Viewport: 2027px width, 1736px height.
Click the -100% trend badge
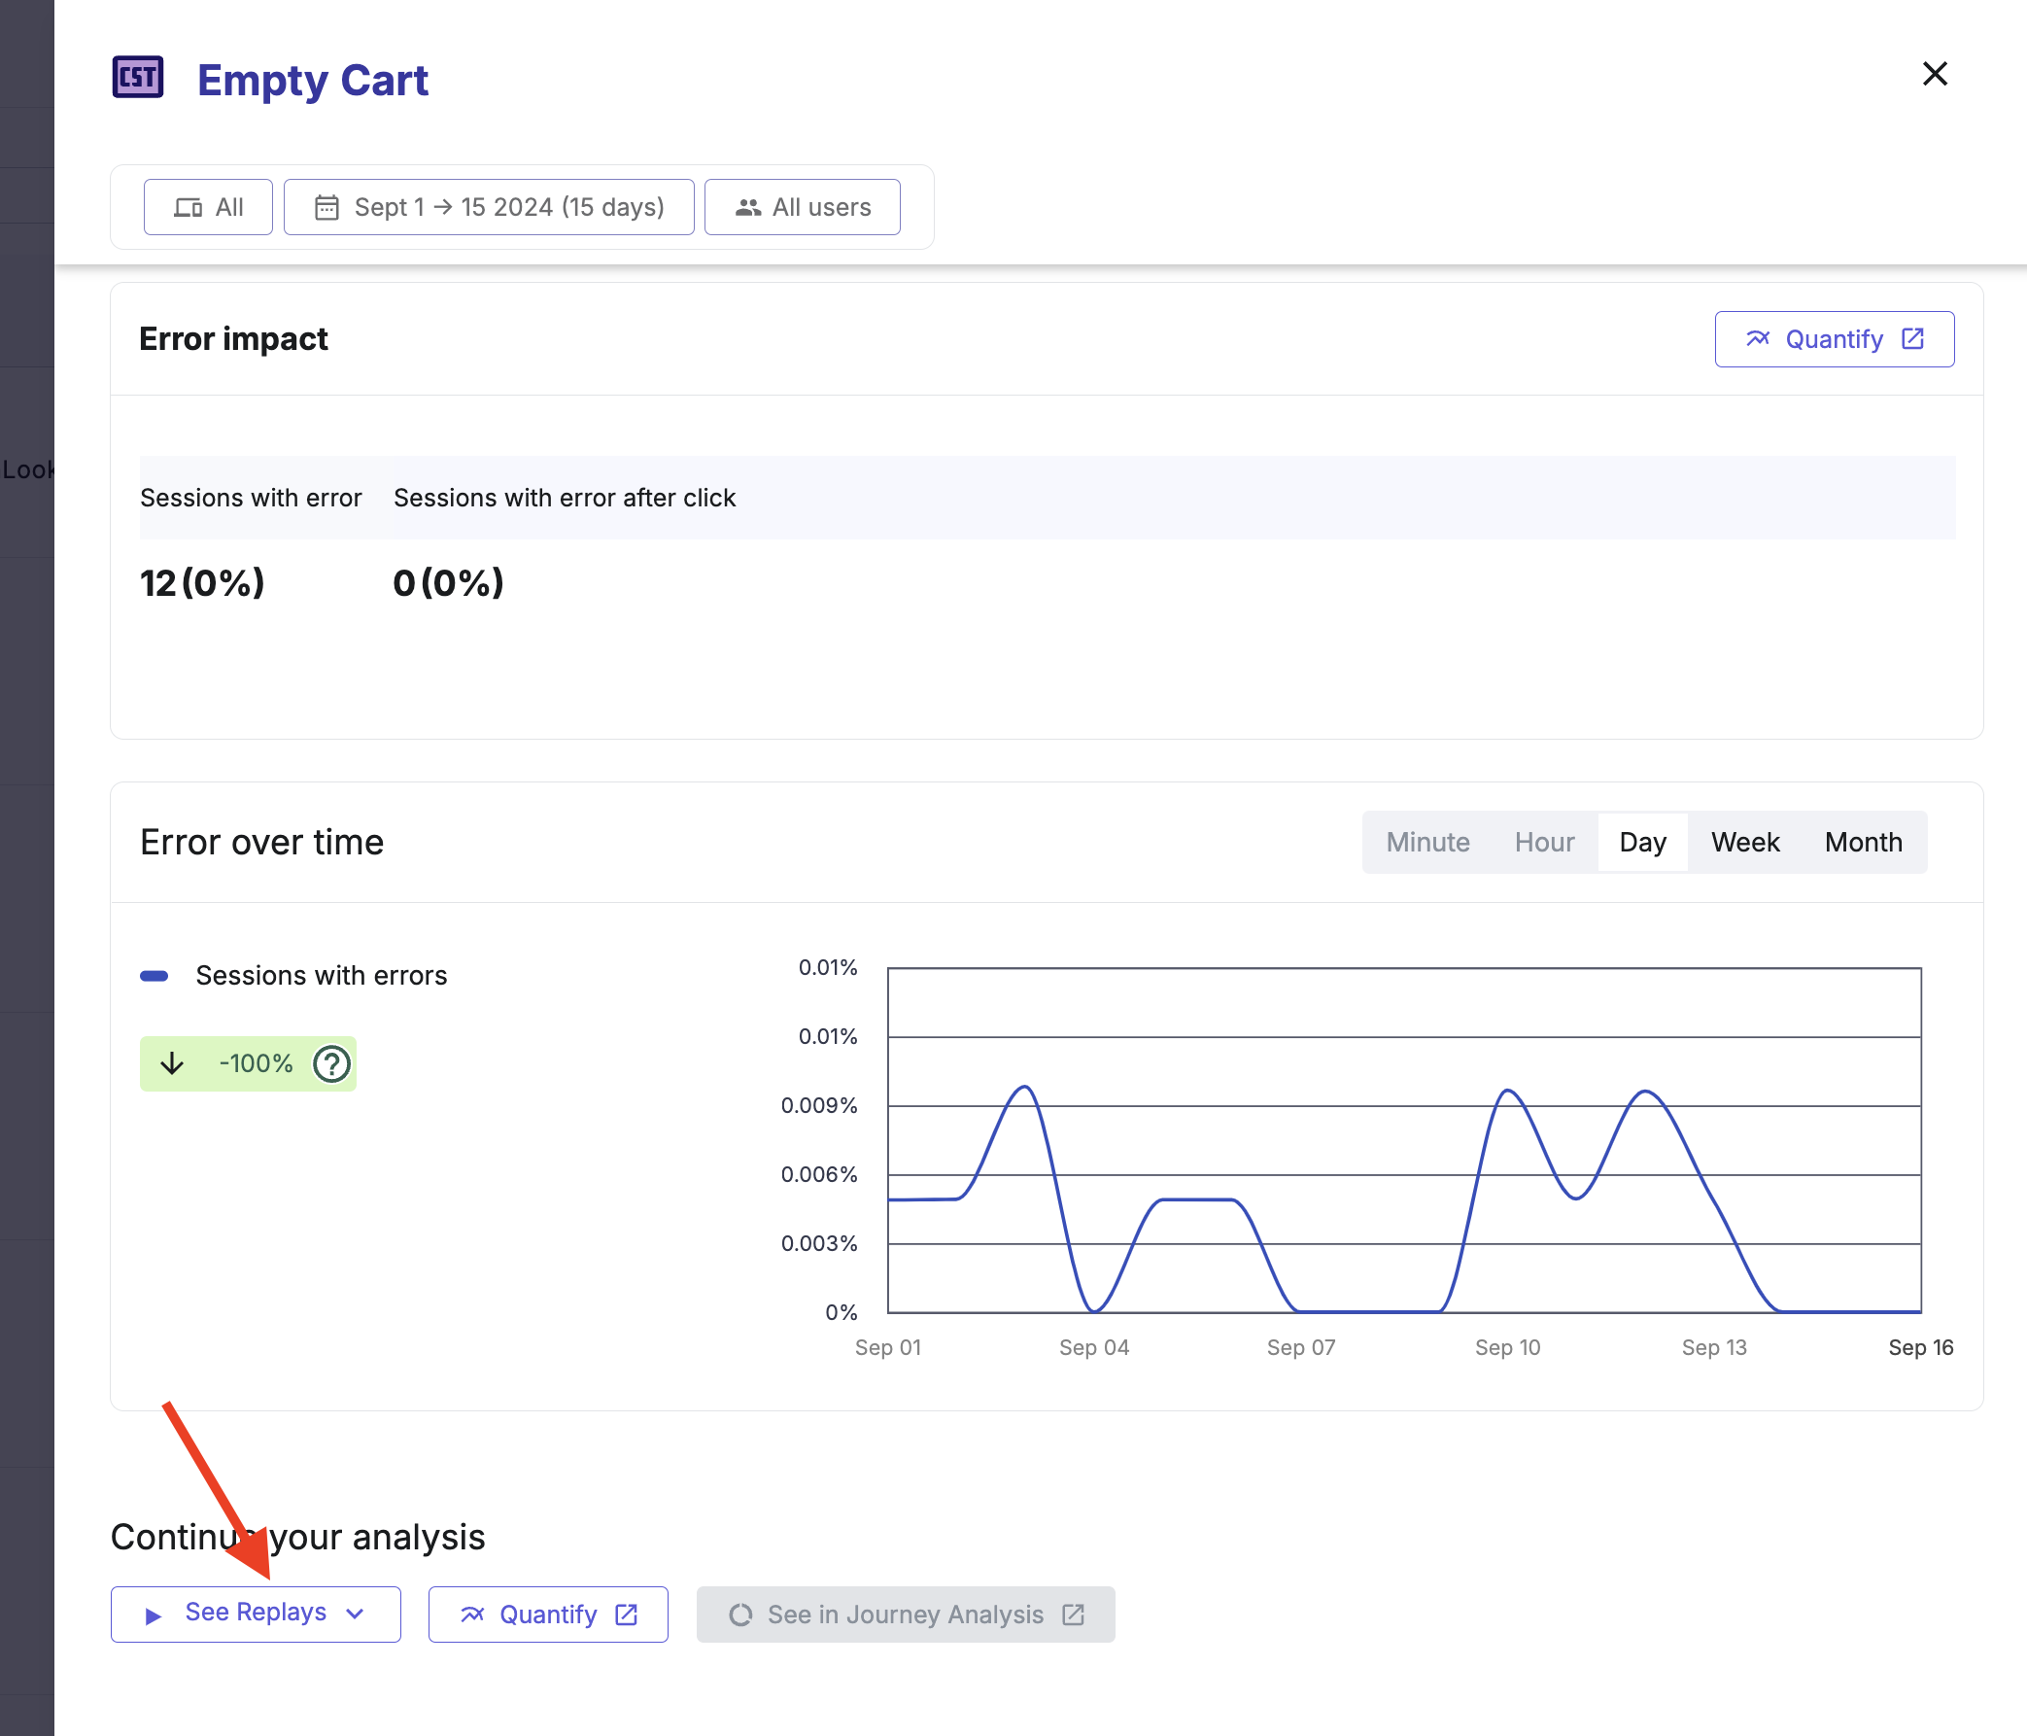[248, 1063]
